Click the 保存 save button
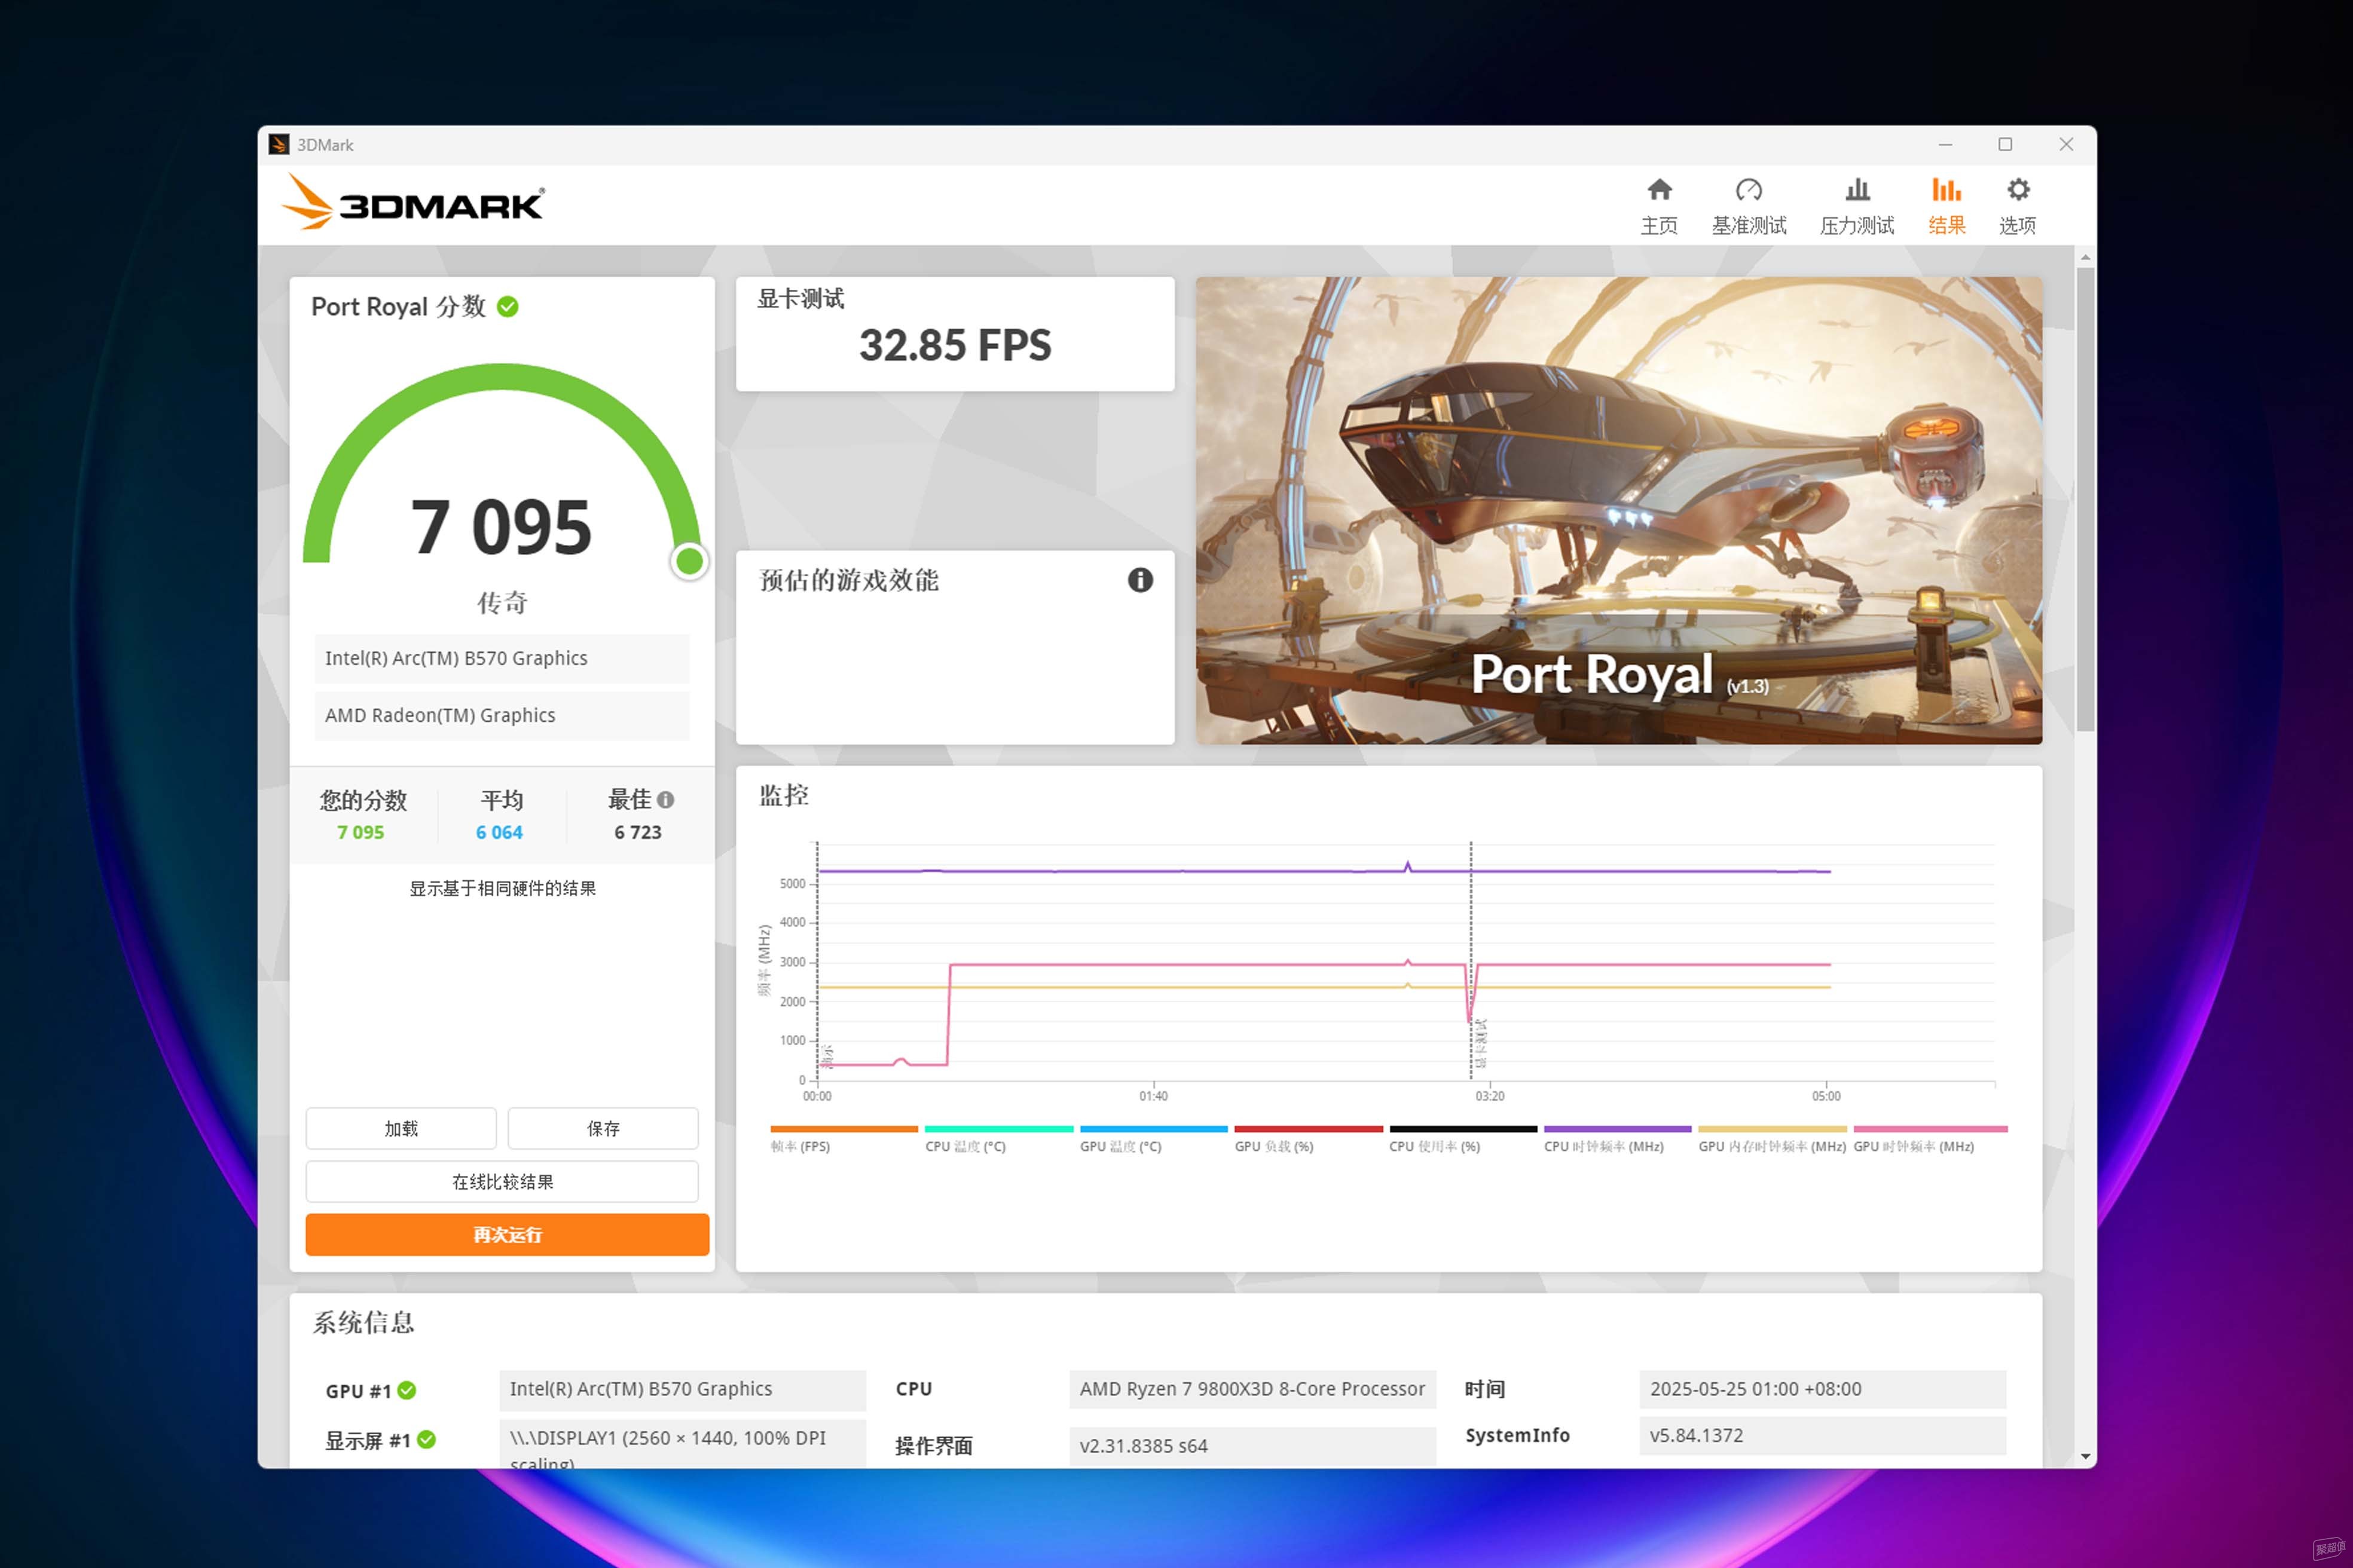Viewport: 2353px width, 1568px height. [602, 1128]
